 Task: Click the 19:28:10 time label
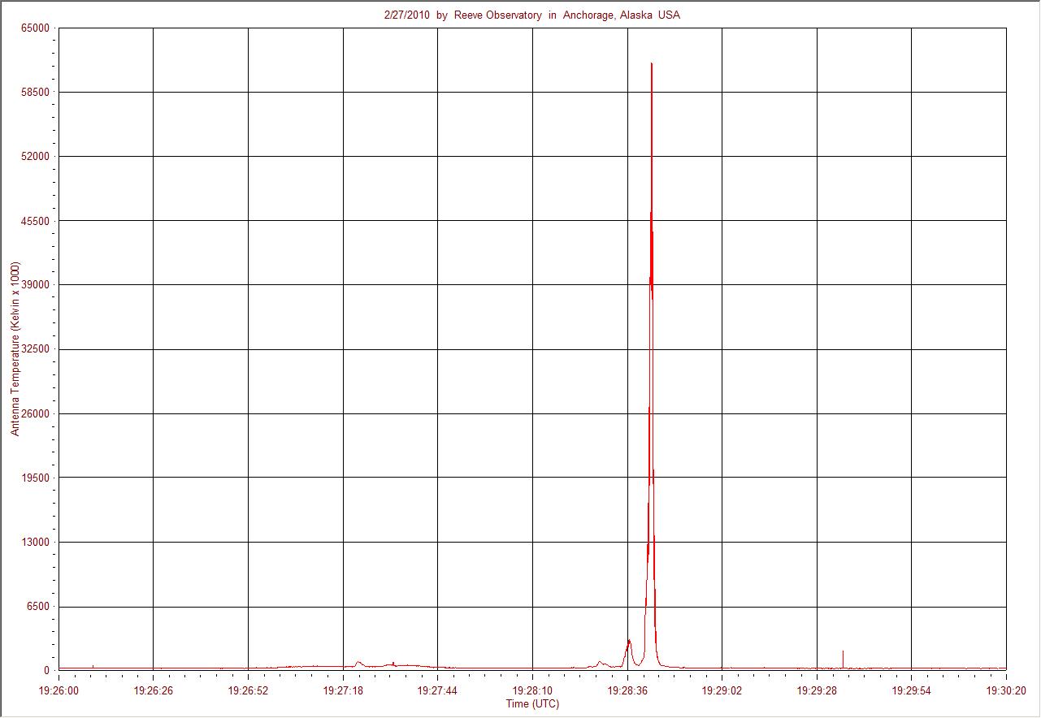coord(532,690)
